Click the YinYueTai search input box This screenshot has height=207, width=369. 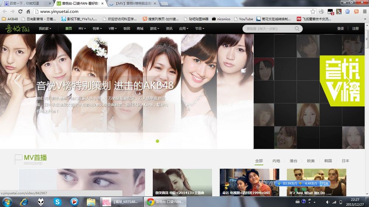(269, 29)
